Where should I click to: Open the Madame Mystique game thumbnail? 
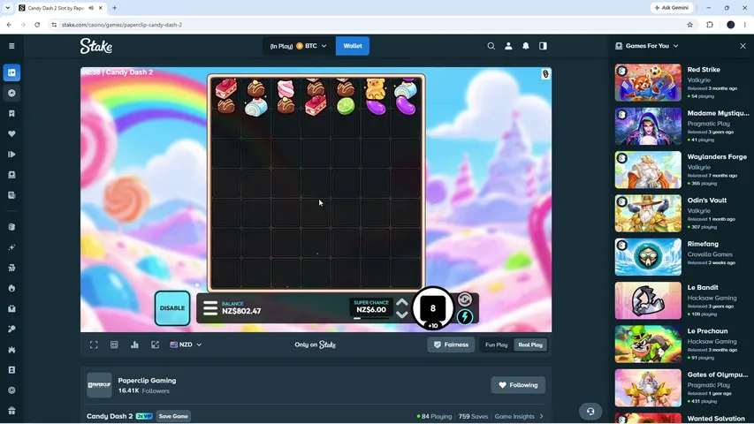[648, 126]
